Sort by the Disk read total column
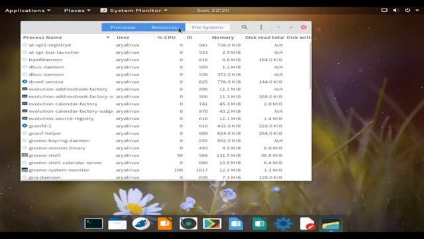Image resolution: width=424 pixels, height=239 pixels. click(x=264, y=37)
